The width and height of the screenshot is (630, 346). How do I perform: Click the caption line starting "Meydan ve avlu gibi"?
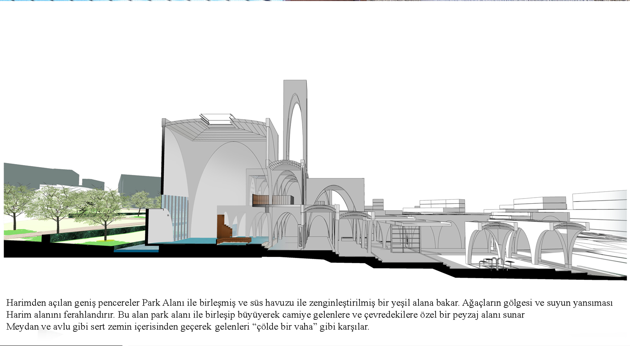click(187, 327)
